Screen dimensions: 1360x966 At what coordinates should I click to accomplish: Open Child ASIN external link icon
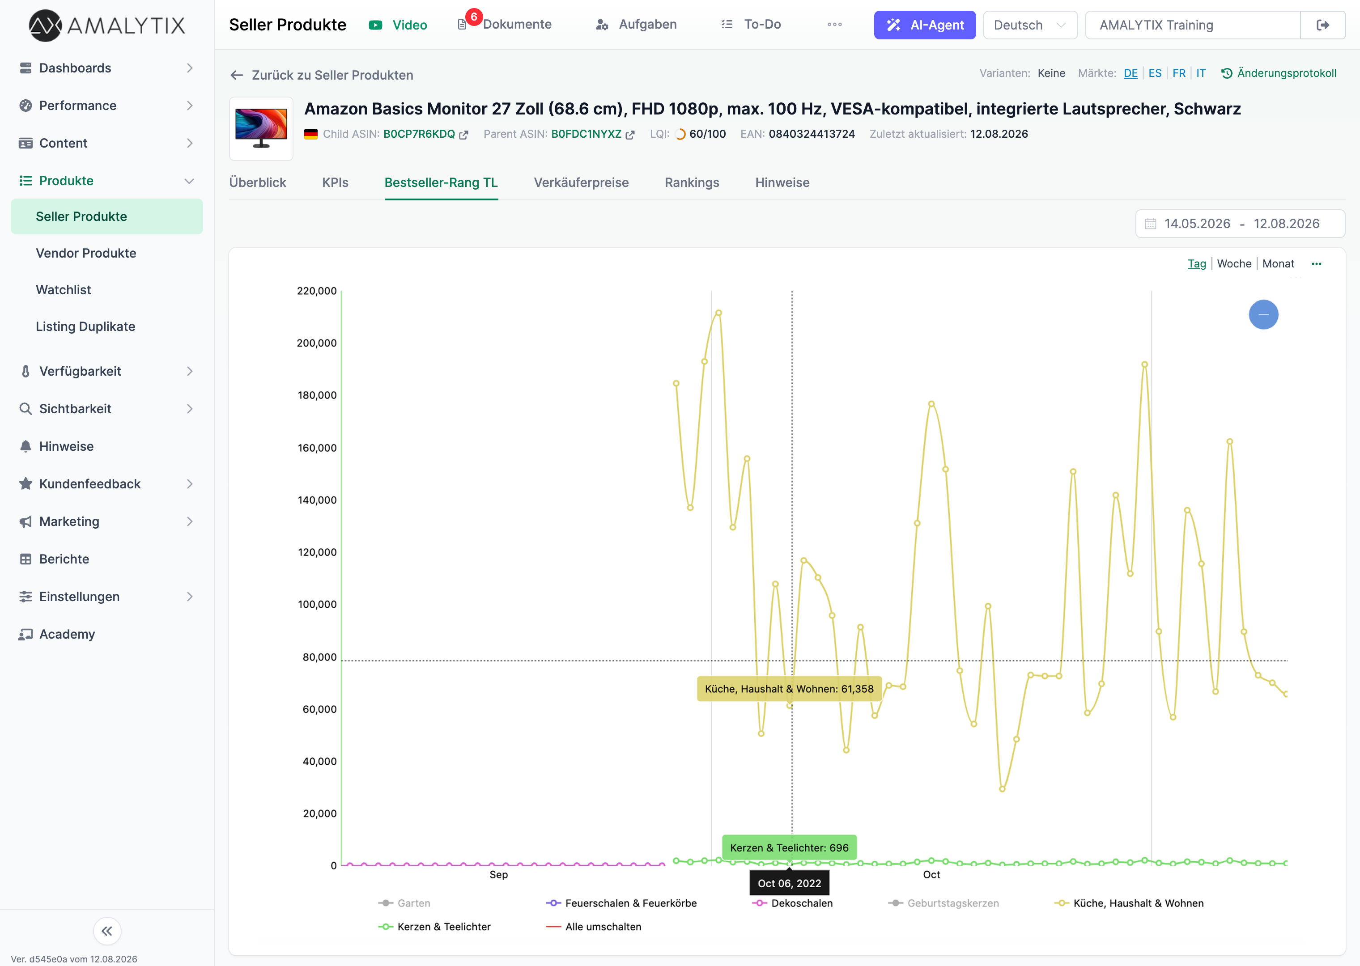(463, 135)
